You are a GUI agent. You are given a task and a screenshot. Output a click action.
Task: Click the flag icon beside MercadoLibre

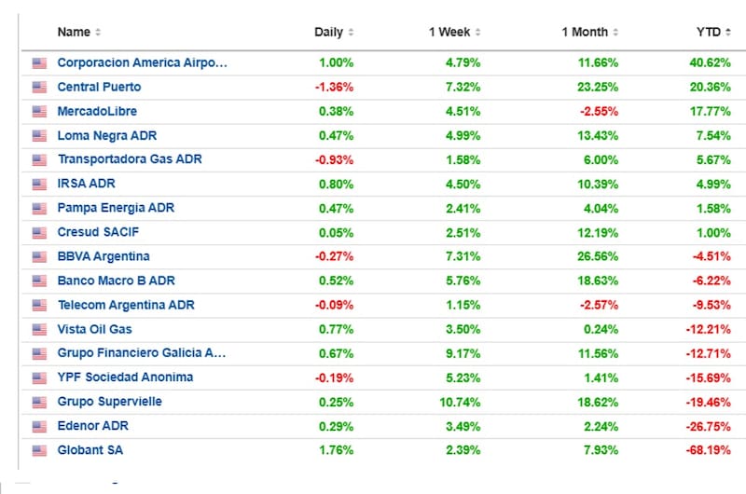tap(39, 112)
